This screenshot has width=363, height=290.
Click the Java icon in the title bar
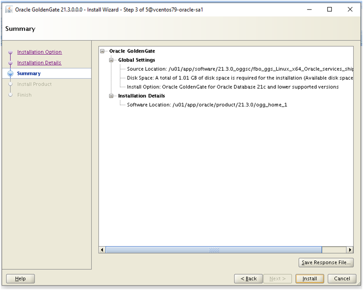(x=9, y=10)
